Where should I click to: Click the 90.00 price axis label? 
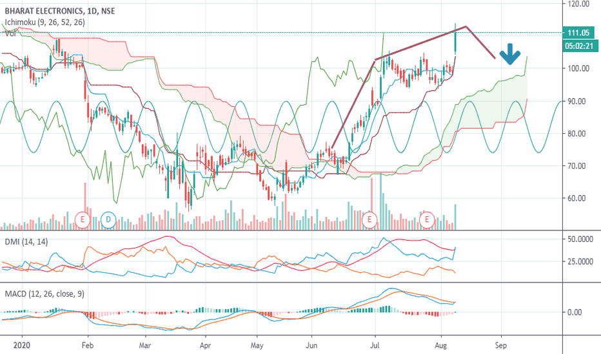(x=576, y=102)
